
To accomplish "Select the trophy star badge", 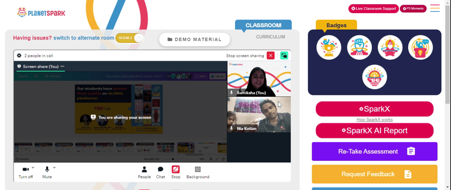I will (x=329, y=48).
